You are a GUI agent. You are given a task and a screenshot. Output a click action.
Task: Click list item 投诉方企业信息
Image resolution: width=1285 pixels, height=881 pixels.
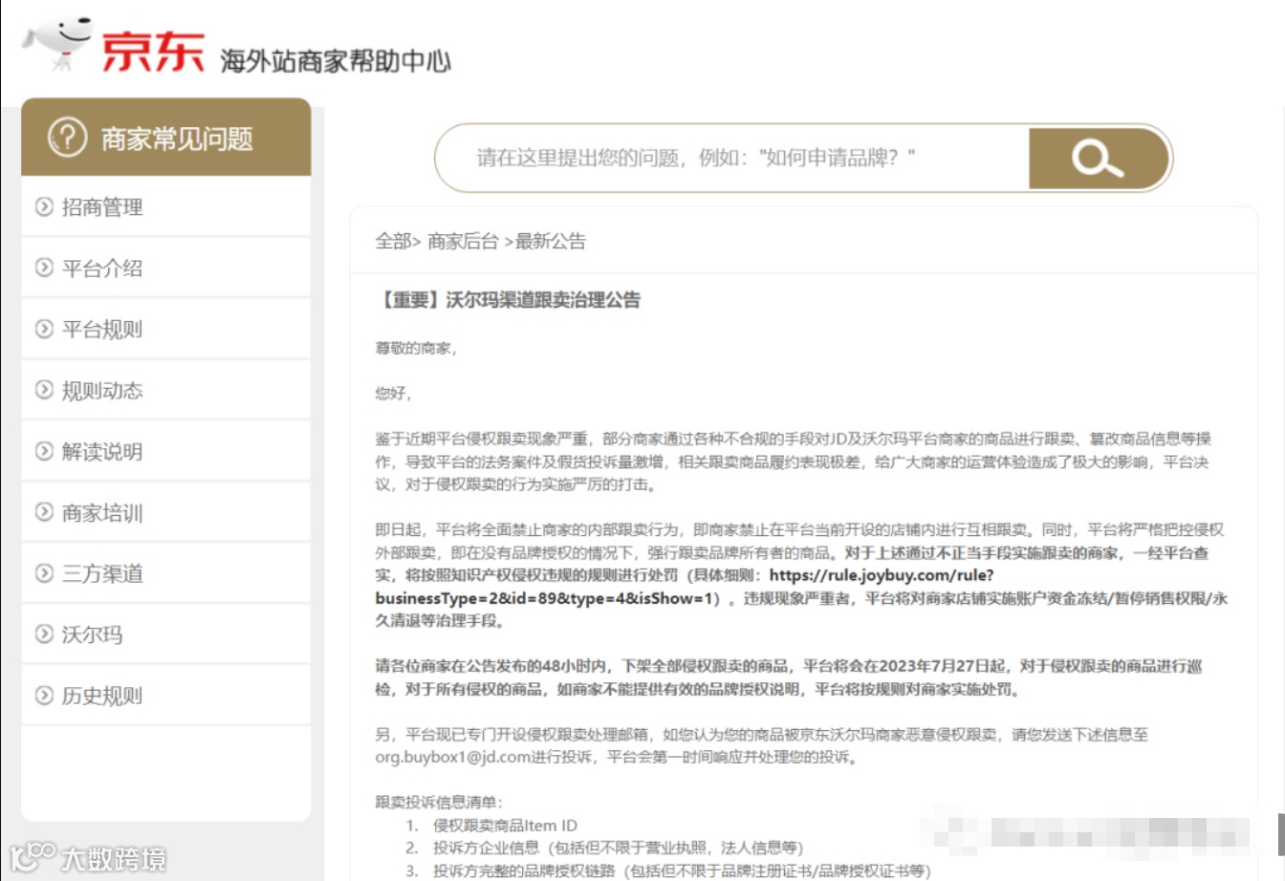[x=619, y=848]
